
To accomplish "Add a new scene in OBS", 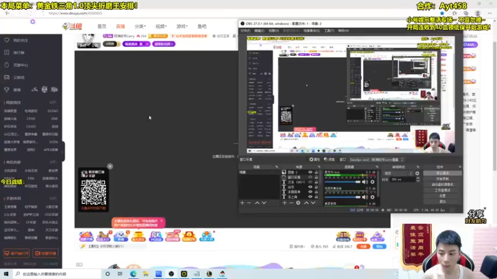I will pyautogui.click(x=242, y=203).
